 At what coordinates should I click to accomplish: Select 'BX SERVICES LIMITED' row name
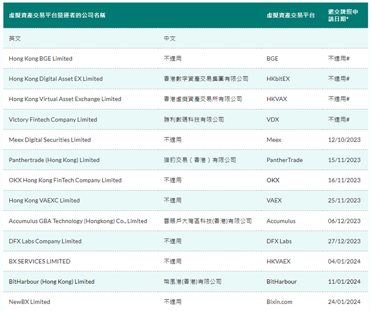(40, 261)
